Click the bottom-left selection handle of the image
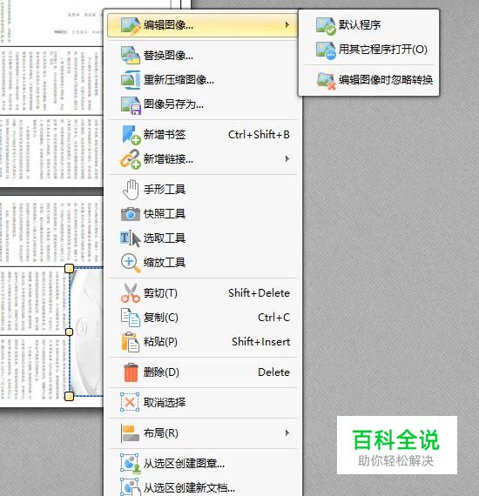The image size is (479, 496). (x=69, y=396)
